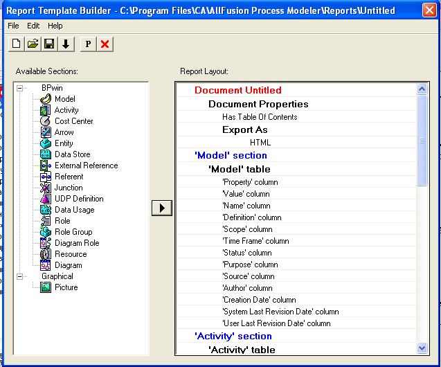Select the Resource section icon

tap(46, 254)
